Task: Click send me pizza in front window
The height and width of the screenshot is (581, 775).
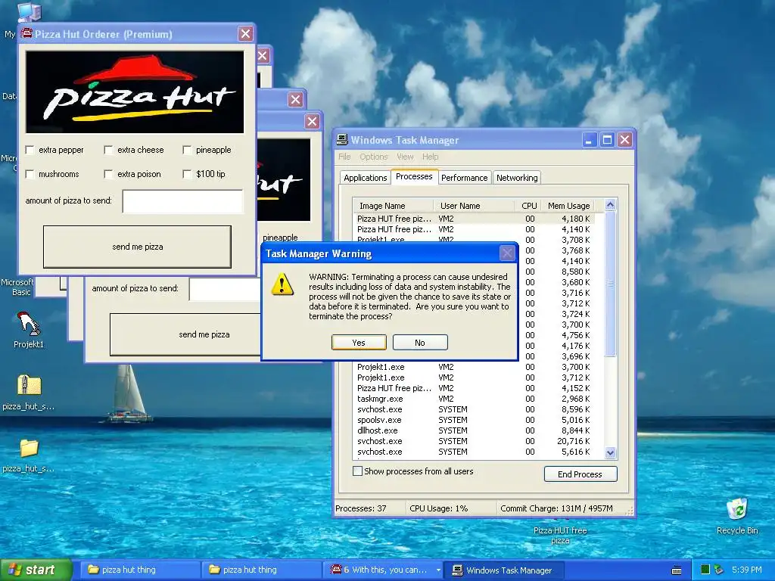Action: click(138, 247)
